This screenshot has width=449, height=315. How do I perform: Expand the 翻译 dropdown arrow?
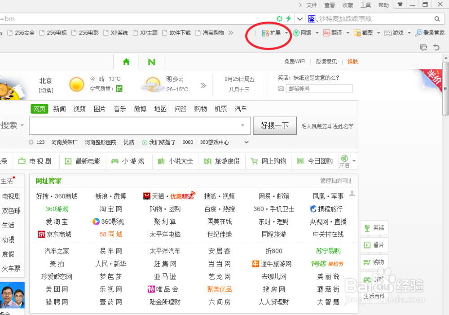pos(348,33)
